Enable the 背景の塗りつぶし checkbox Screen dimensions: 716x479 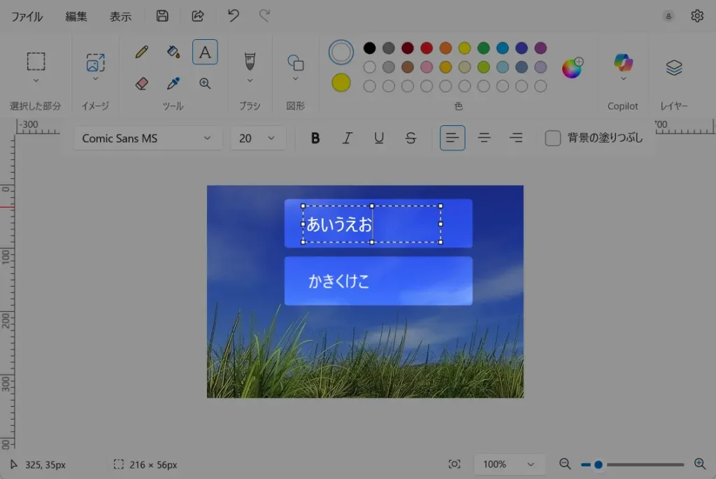[552, 138]
